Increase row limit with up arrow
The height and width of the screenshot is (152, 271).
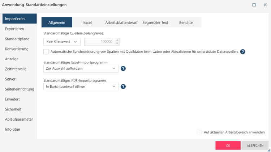[117, 40]
